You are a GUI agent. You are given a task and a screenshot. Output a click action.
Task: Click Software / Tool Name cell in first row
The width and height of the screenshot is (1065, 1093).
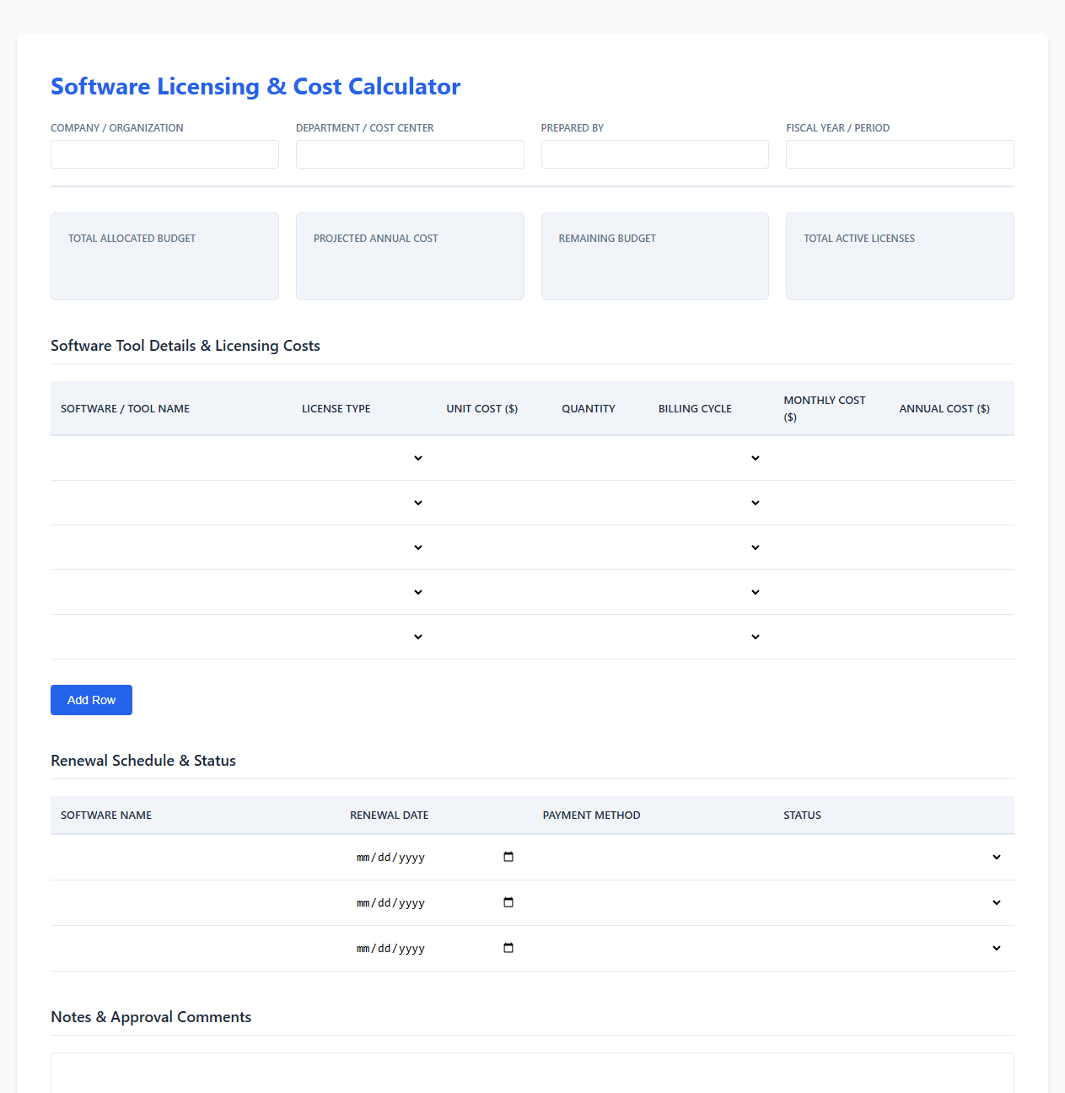click(171, 458)
